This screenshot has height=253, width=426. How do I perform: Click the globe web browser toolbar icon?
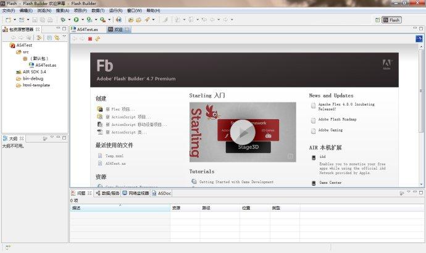pos(119,20)
